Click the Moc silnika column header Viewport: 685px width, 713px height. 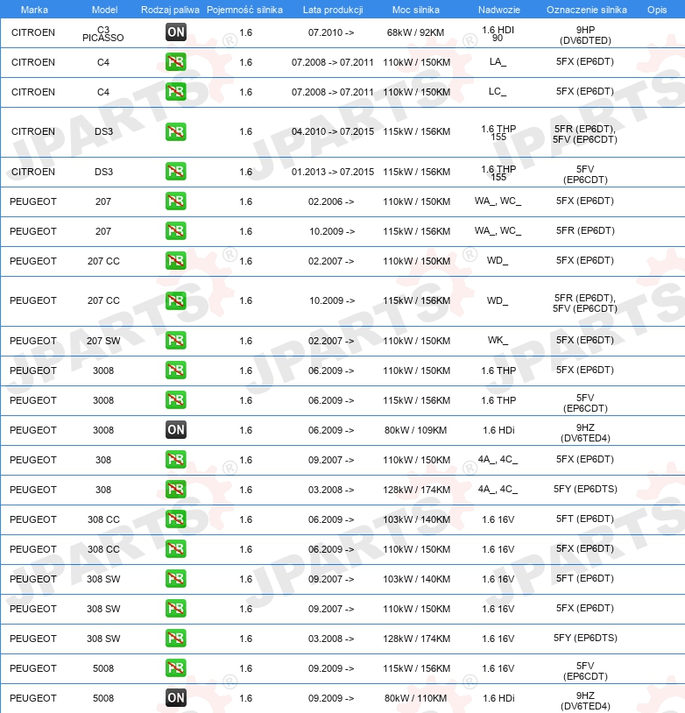pyautogui.click(x=416, y=10)
